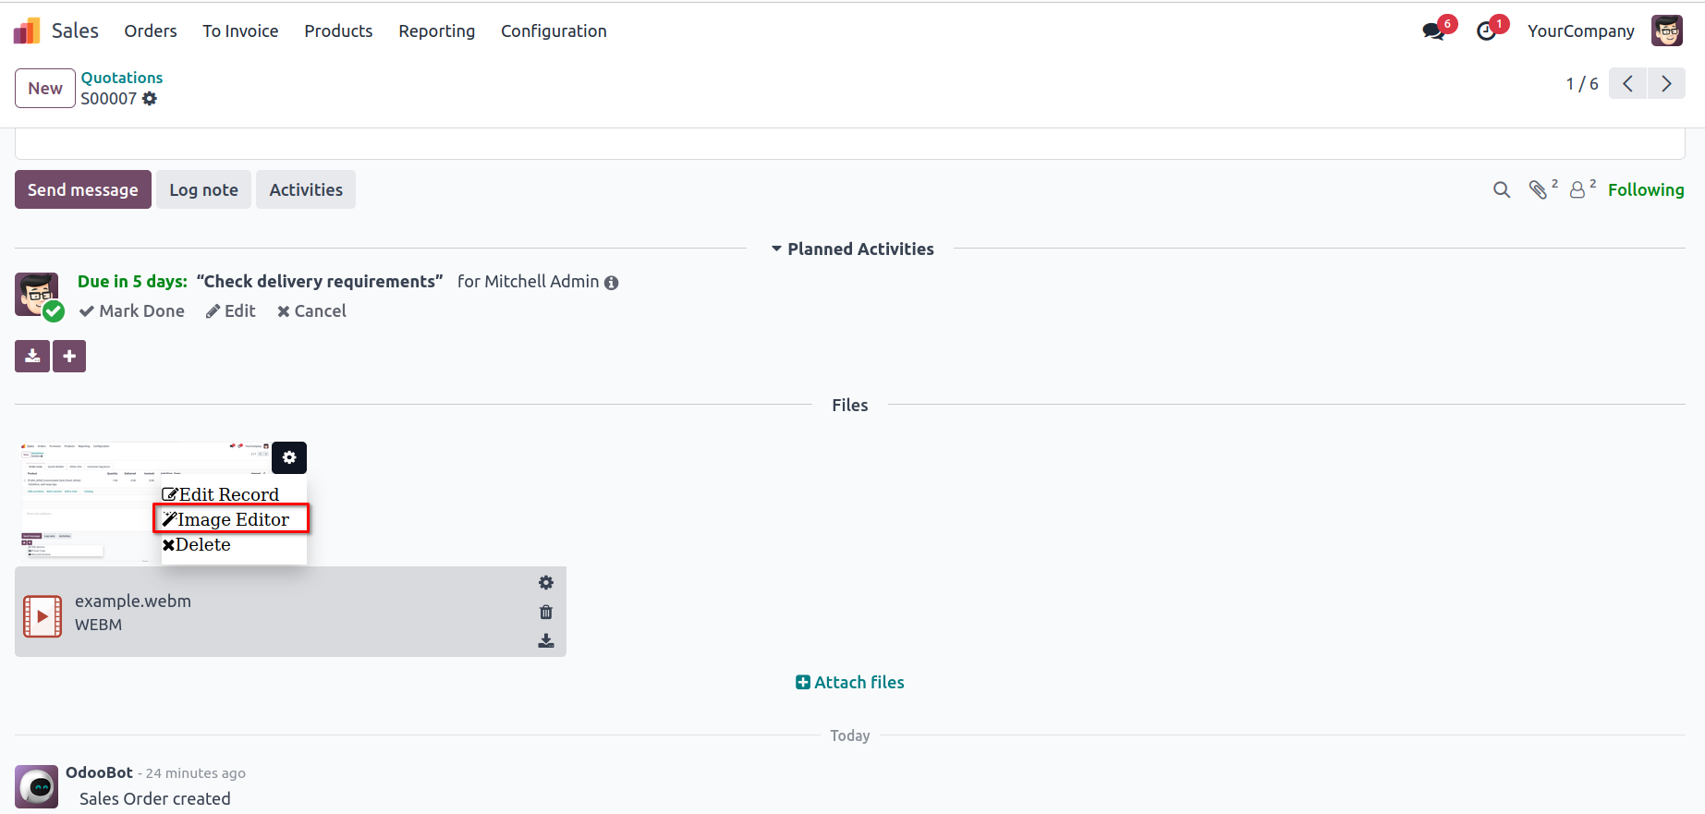The width and height of the screenshot is (1705, 814).
Task: Click the activity info icon
Action: click(612, 283)
